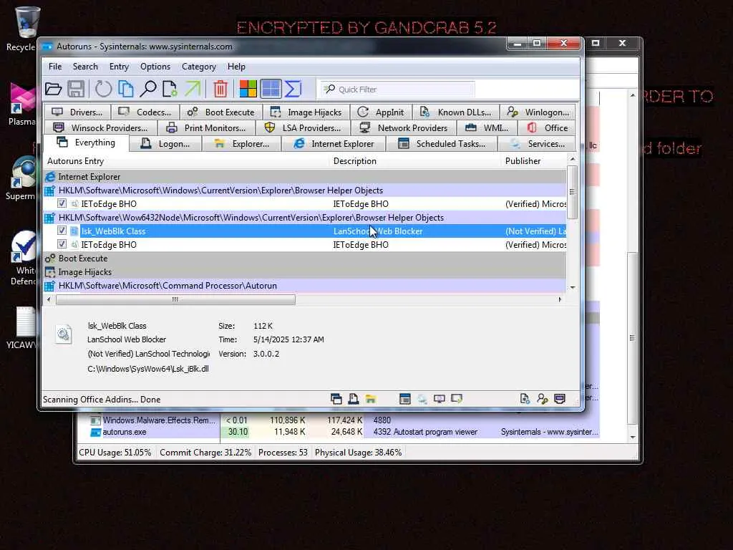Click the Codecs icon in status bar
733x550 pixels.
click(456, 399)
